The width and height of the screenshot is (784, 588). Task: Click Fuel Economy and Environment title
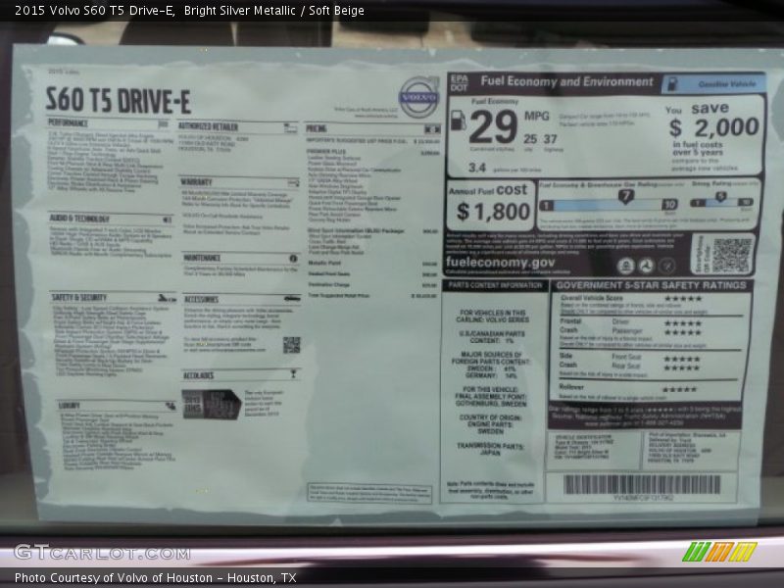pyautogui.click(x=567, y=81)
